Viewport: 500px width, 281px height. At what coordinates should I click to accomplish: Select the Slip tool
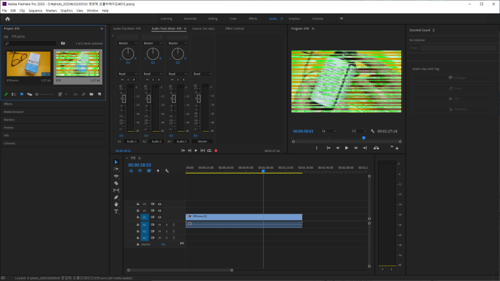click(x=116, y=190)
